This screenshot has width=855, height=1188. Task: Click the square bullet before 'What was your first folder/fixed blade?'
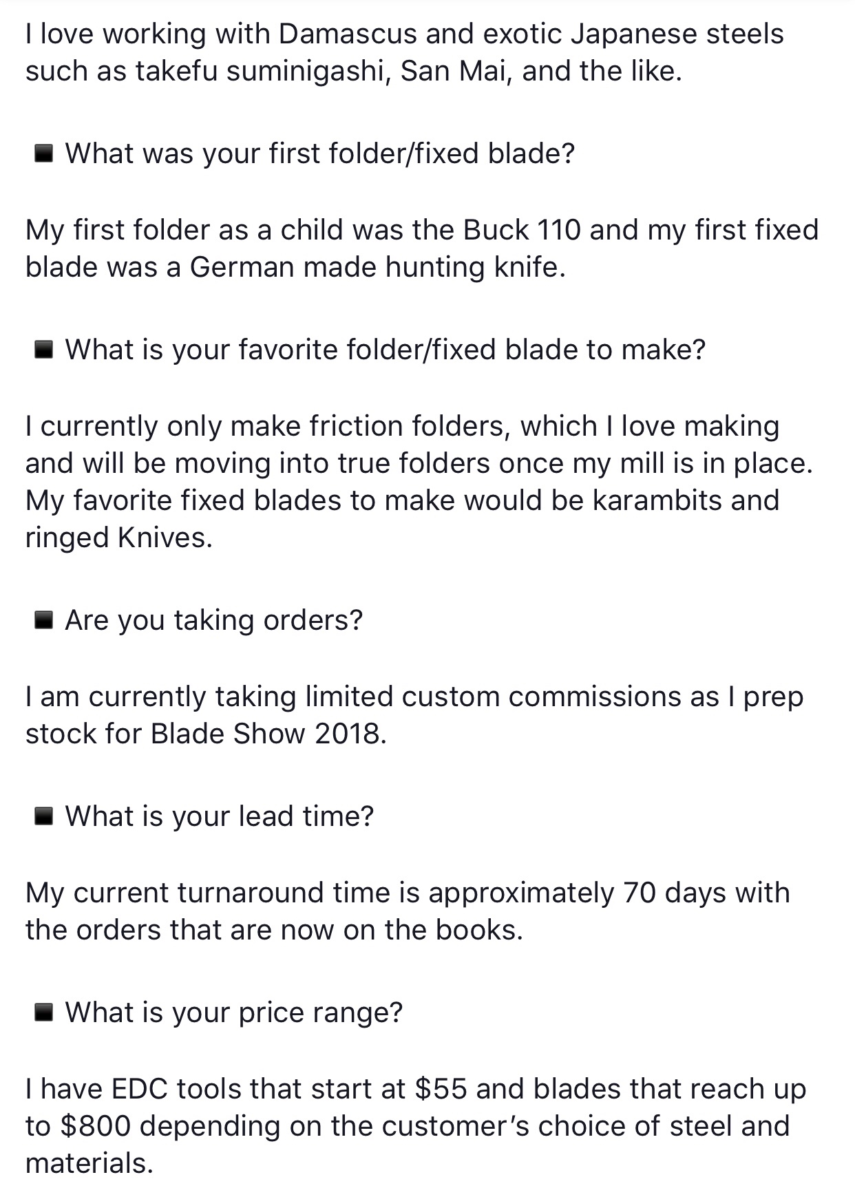(44, 154)
